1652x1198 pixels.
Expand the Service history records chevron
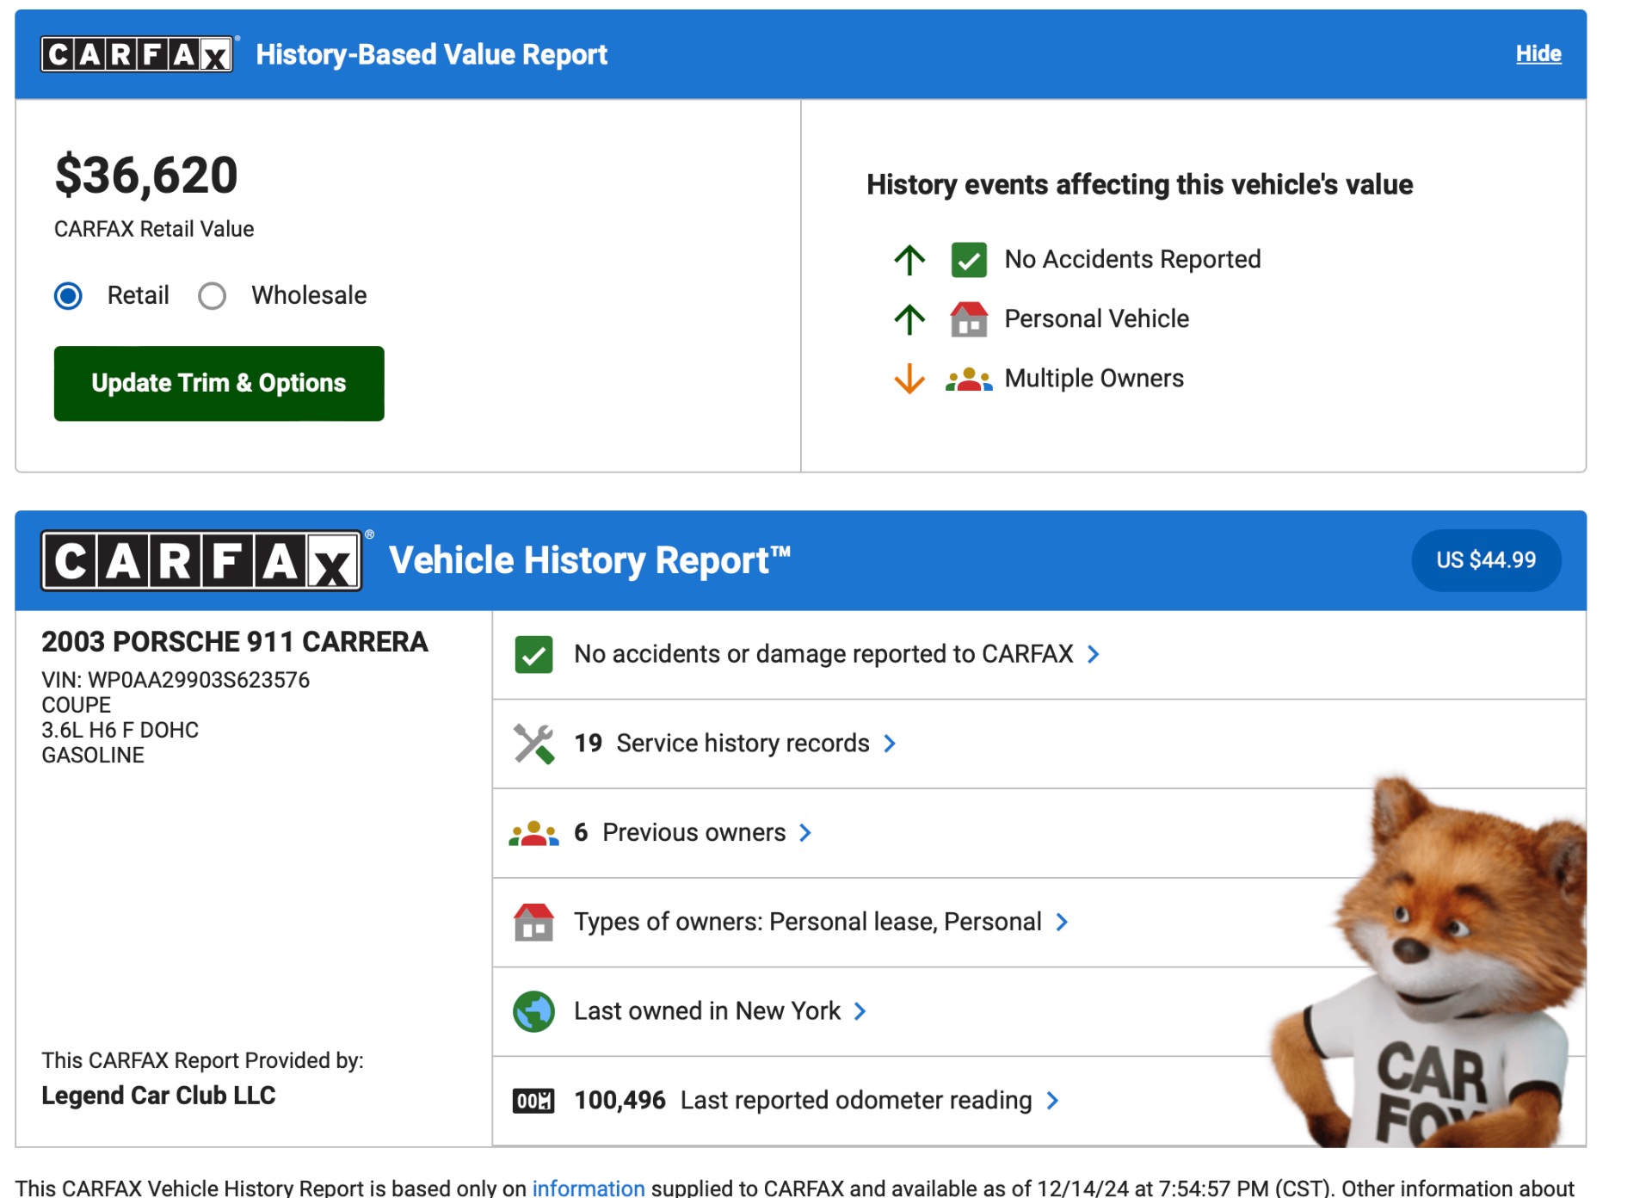point(891,744)
